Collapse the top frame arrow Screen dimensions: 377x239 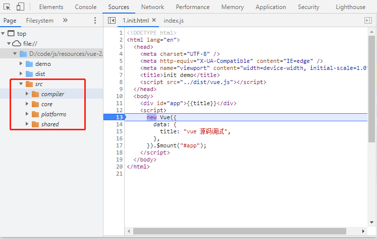pyautogui.click(x=3, y=34)
